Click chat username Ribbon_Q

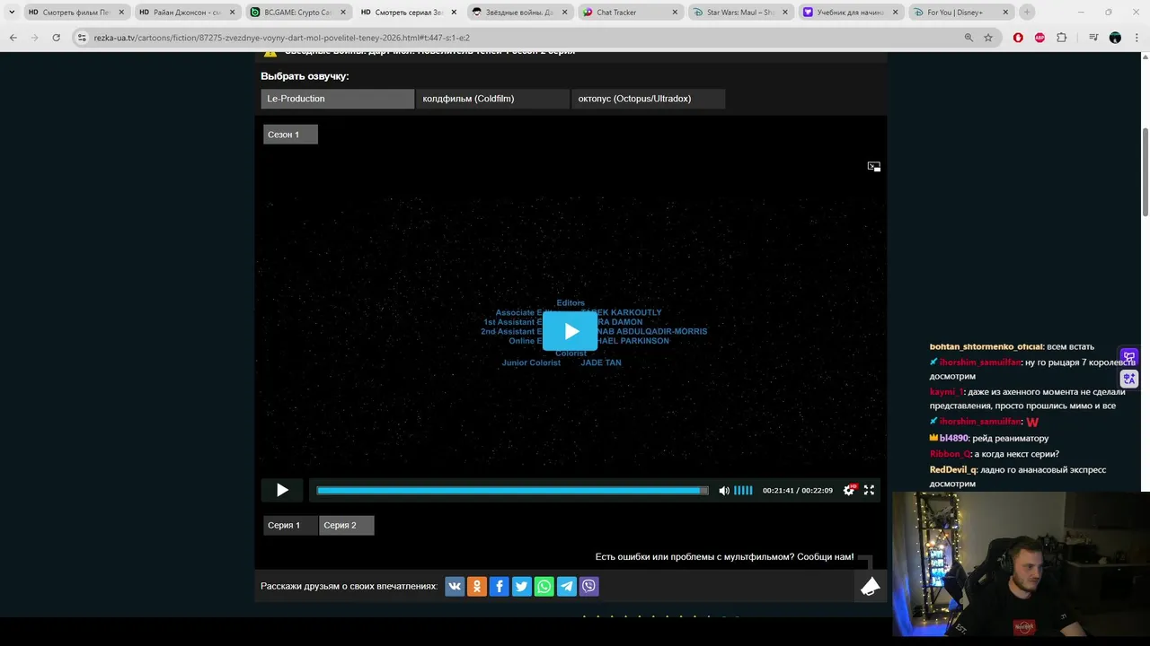tap(951, 454)
